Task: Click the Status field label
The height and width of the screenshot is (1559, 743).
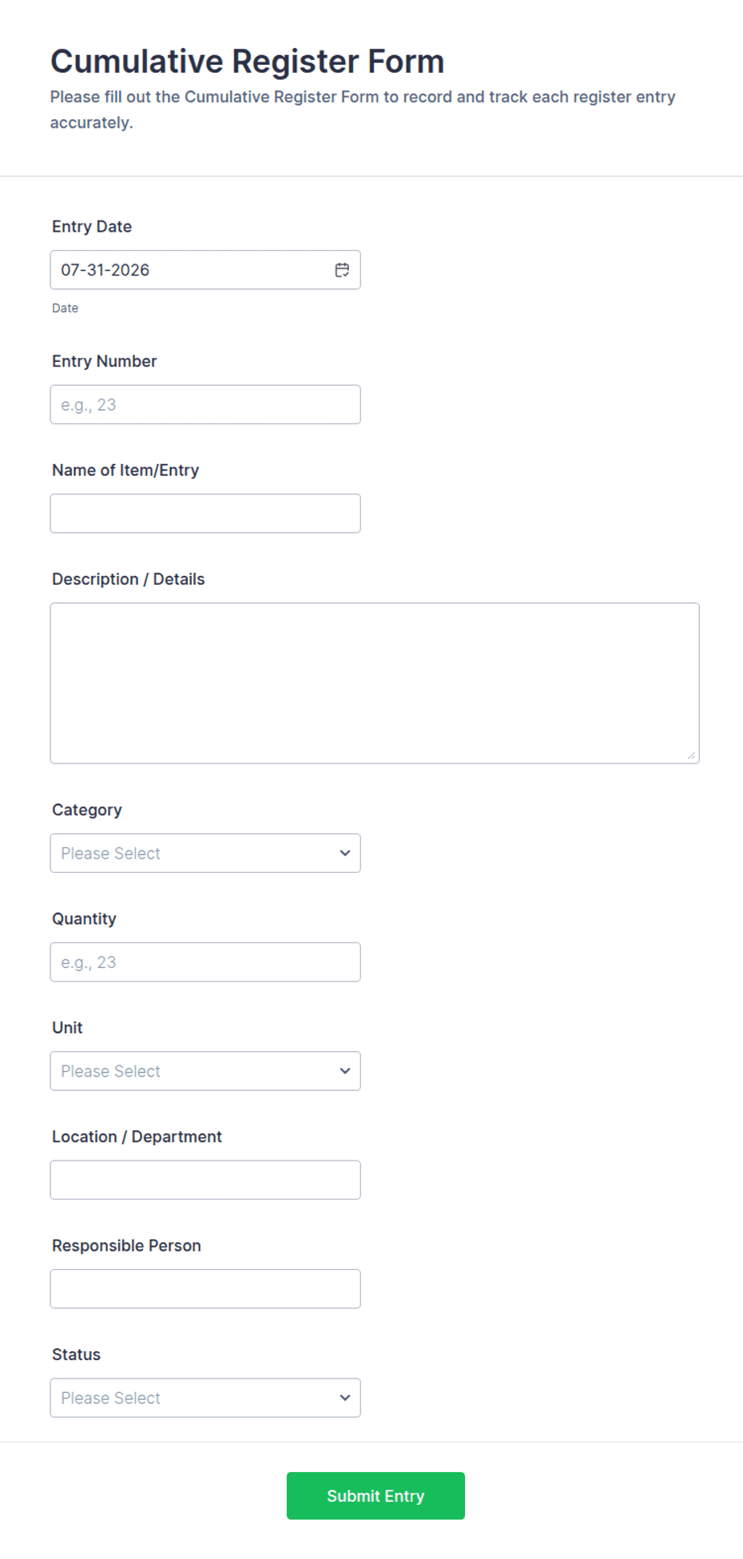Action: tap(77, 1355)
